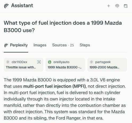The width and height of the screenshot is (132, 123).
Task: Click the bold multi-port fuel injection (MPFI) text
Action: click(54, 86)
